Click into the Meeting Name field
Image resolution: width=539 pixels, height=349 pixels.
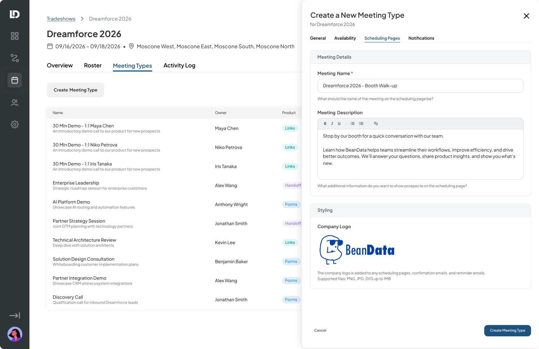pyautogui.click(x=420, y=86)
